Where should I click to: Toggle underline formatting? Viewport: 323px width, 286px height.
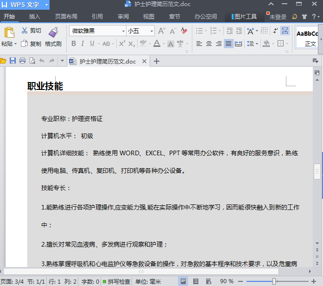[92, 44]
